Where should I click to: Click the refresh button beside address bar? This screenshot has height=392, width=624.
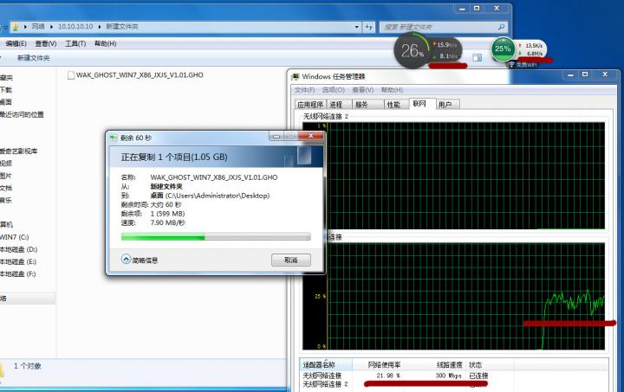369,27
